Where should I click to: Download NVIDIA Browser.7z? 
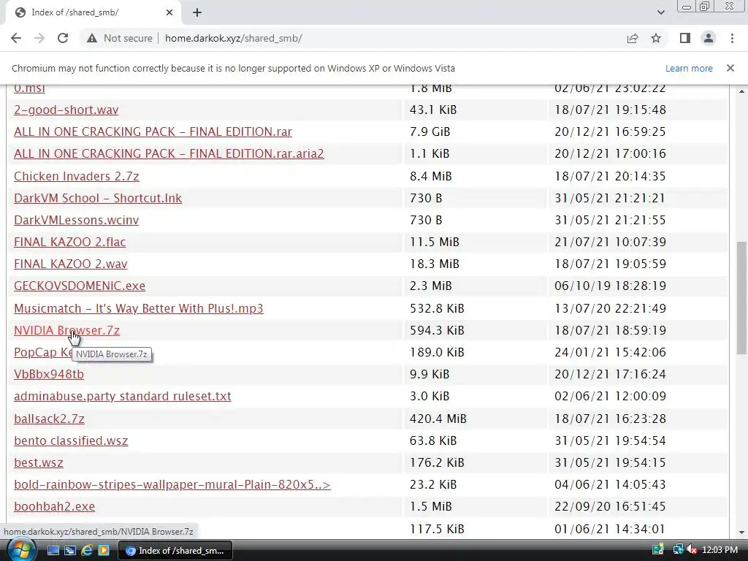pos(66,330)
